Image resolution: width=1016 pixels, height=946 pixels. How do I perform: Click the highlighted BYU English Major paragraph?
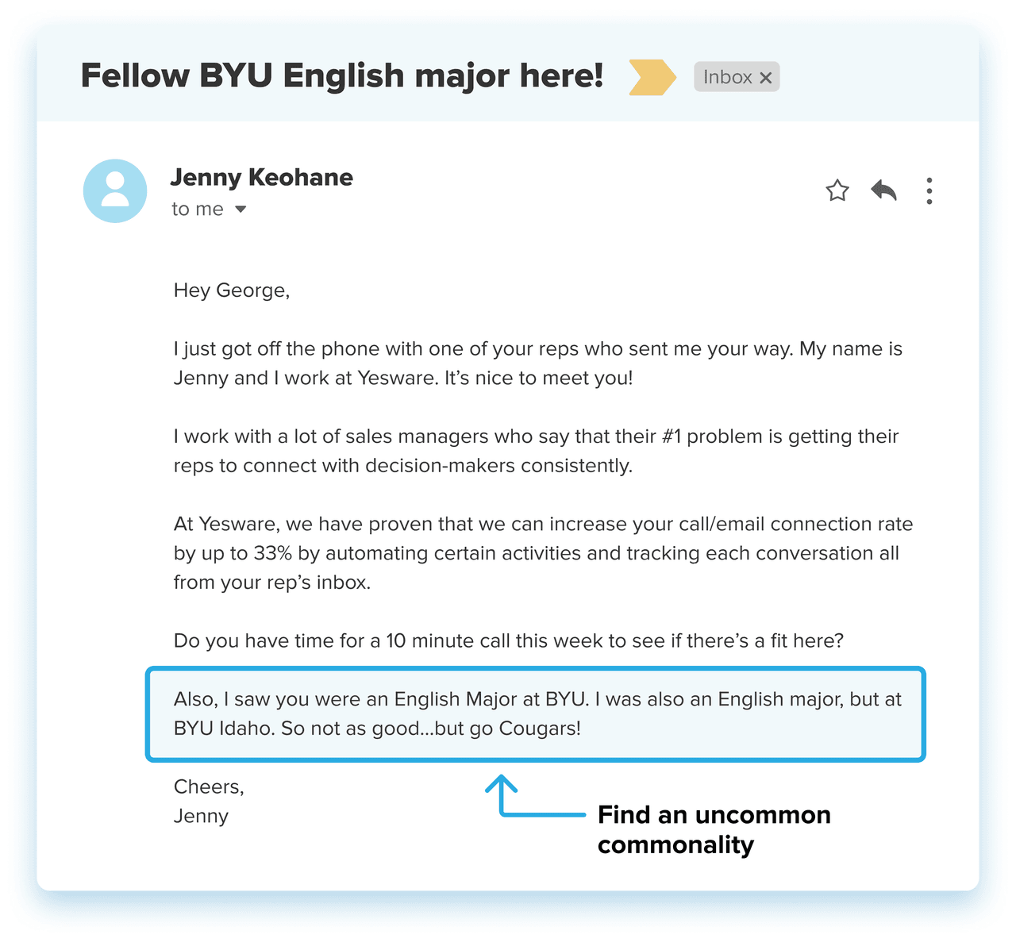coord(537,714)
